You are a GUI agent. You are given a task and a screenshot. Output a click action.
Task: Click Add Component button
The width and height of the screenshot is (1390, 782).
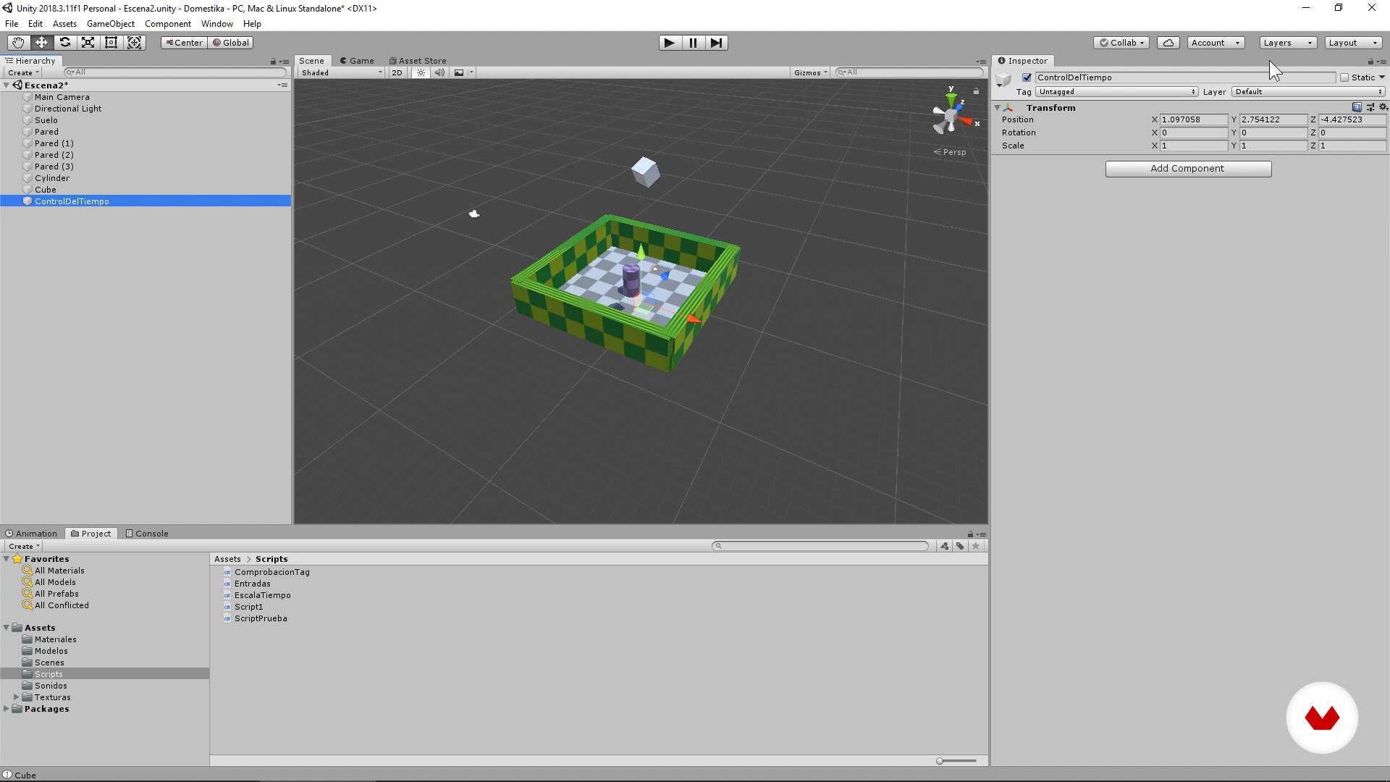point(1188,169)
